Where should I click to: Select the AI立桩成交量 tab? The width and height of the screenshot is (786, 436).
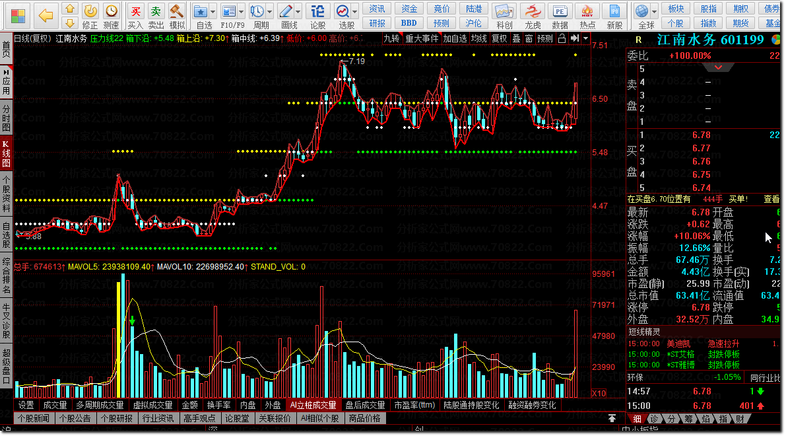[x=313, y=405]
